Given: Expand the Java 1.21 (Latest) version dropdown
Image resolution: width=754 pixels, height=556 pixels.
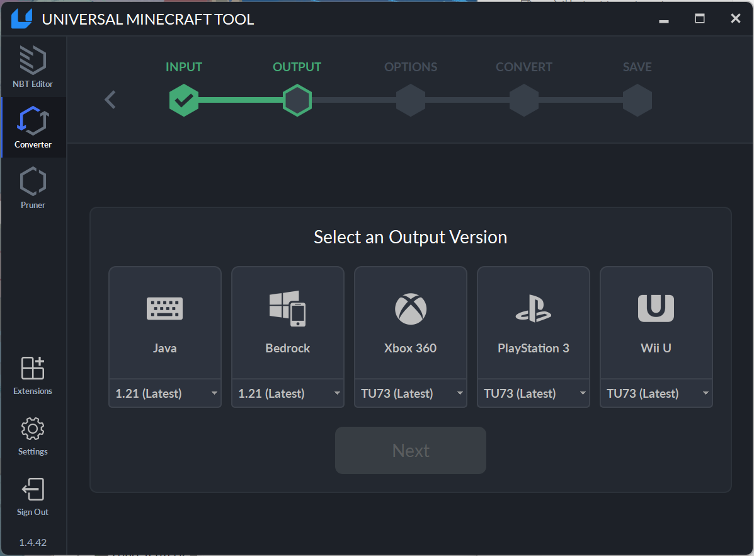Looking at the screenshot, I should click(165, 393).
